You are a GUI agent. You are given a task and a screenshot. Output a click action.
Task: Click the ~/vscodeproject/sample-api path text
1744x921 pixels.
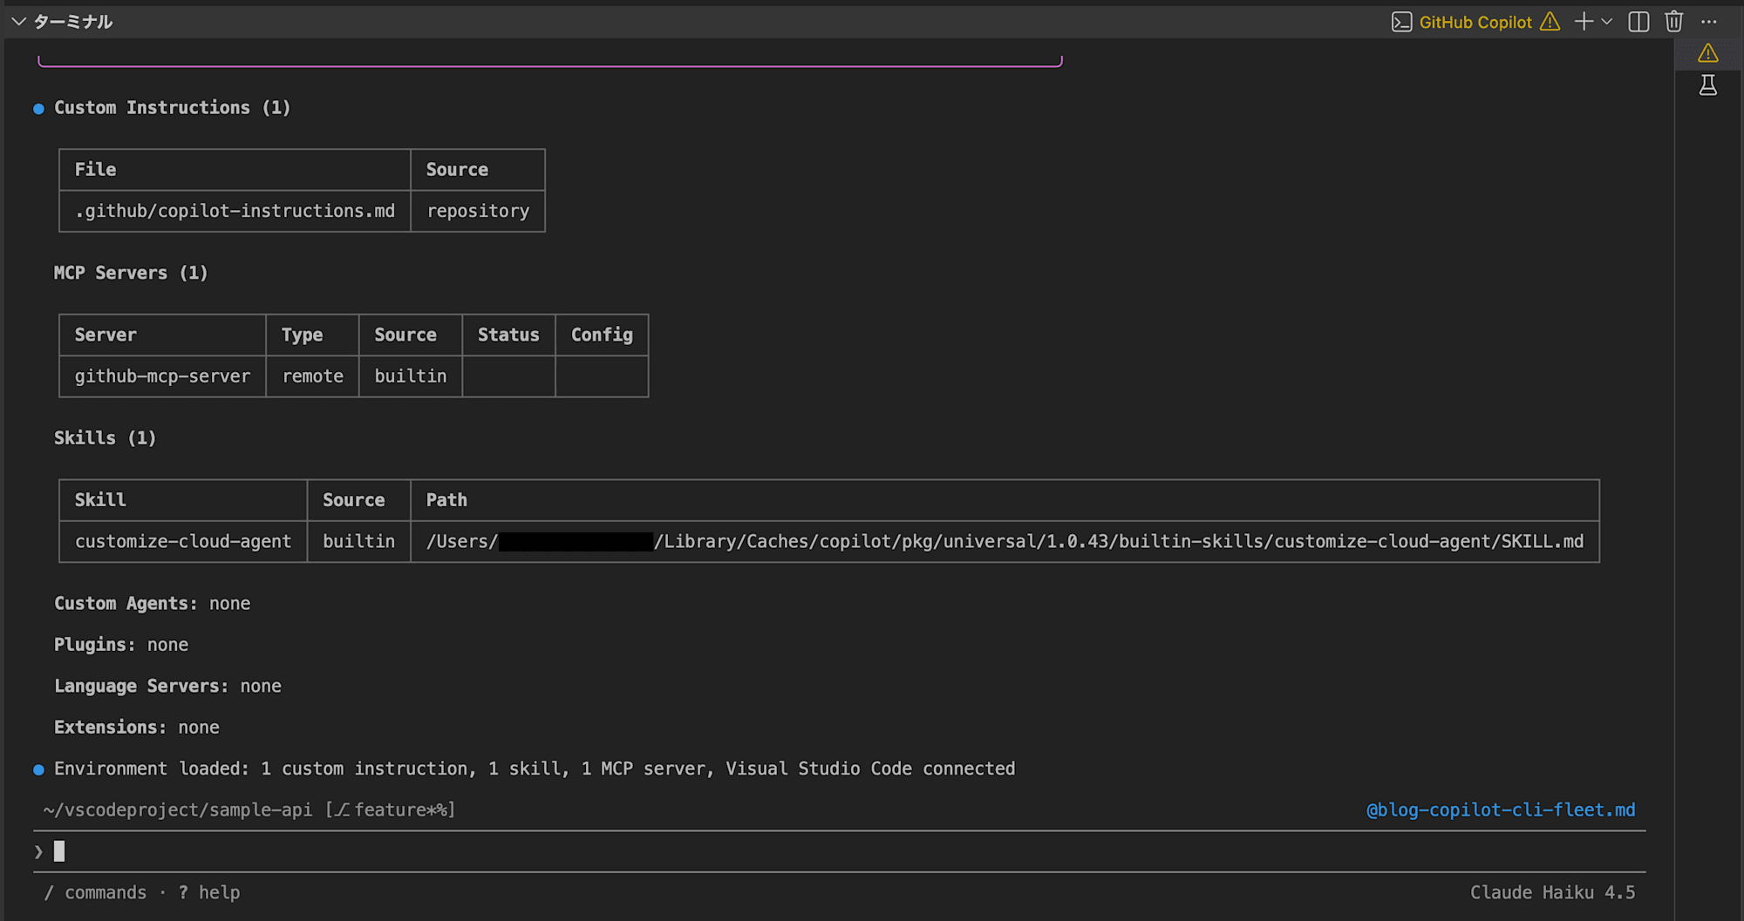tap(178, 810)
